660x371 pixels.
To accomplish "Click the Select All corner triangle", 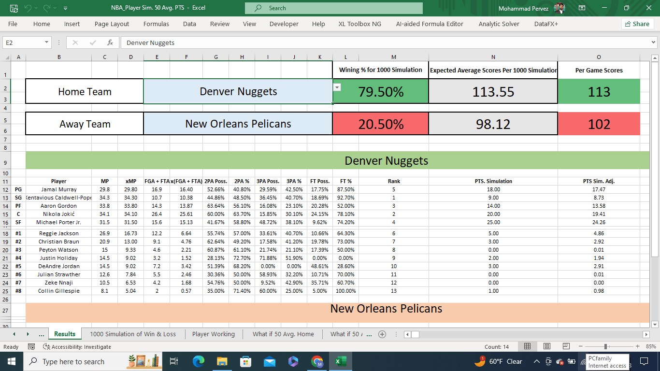I will click(x=6, y=57).
